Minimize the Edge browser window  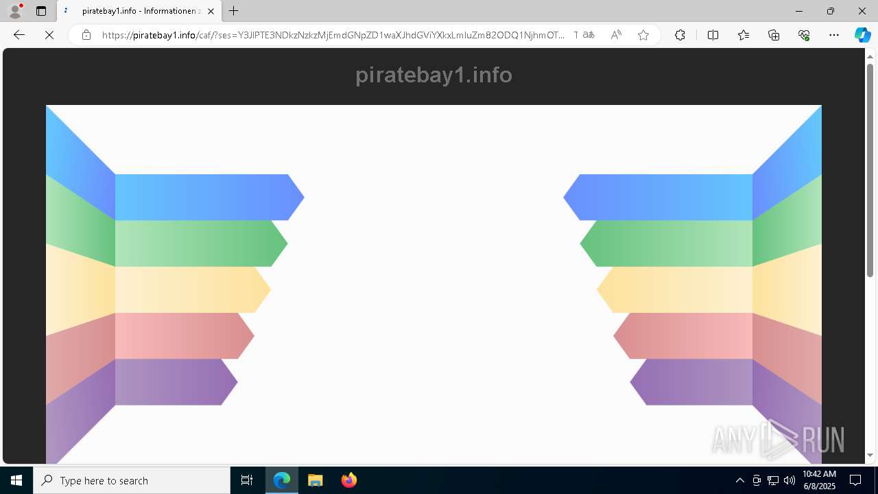click(x=799, y=11)
